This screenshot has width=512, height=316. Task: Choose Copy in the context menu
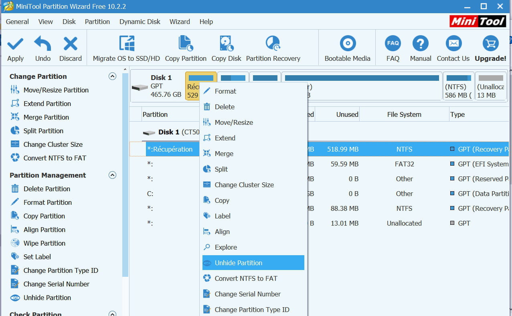coord(253,200)
